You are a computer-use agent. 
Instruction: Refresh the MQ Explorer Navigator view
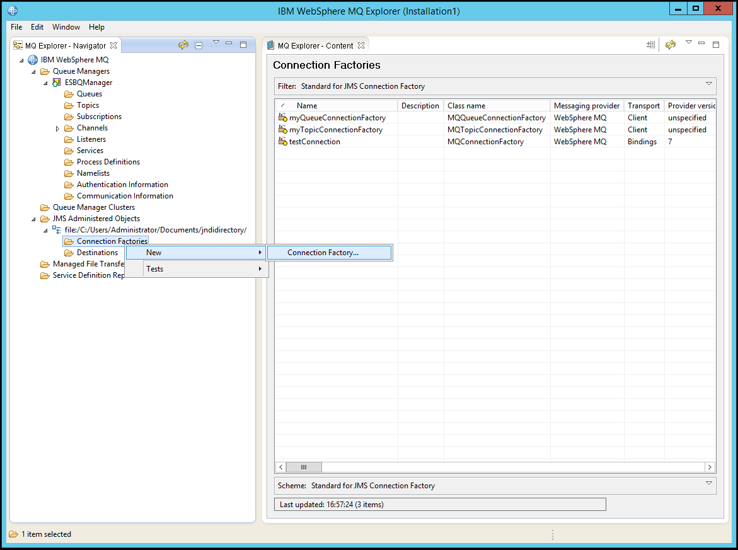tap(183, 45)
